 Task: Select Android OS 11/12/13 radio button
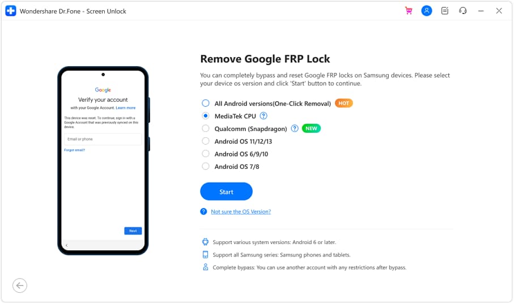(x=206, y=141)
